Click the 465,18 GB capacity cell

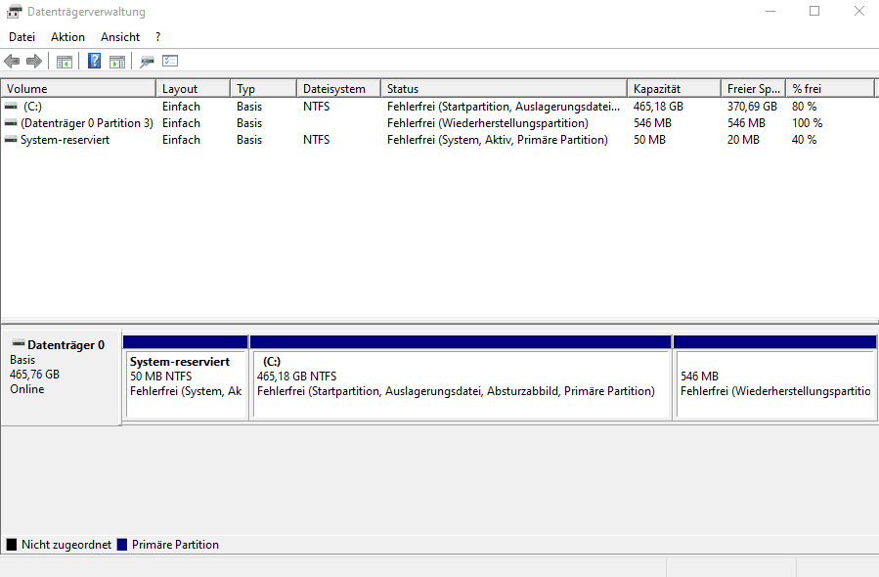point(658,106)
